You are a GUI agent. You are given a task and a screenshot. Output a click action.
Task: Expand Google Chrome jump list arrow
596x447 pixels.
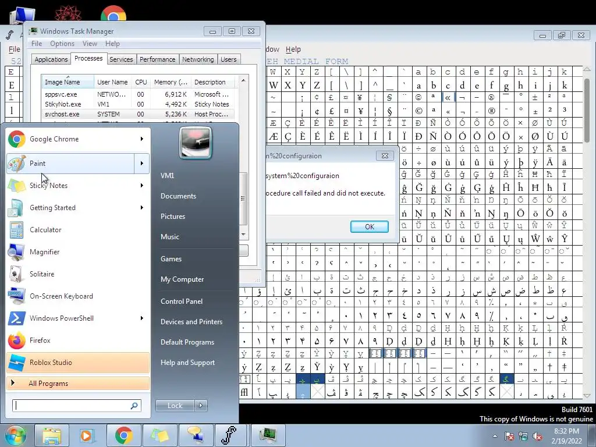point(142,139)
